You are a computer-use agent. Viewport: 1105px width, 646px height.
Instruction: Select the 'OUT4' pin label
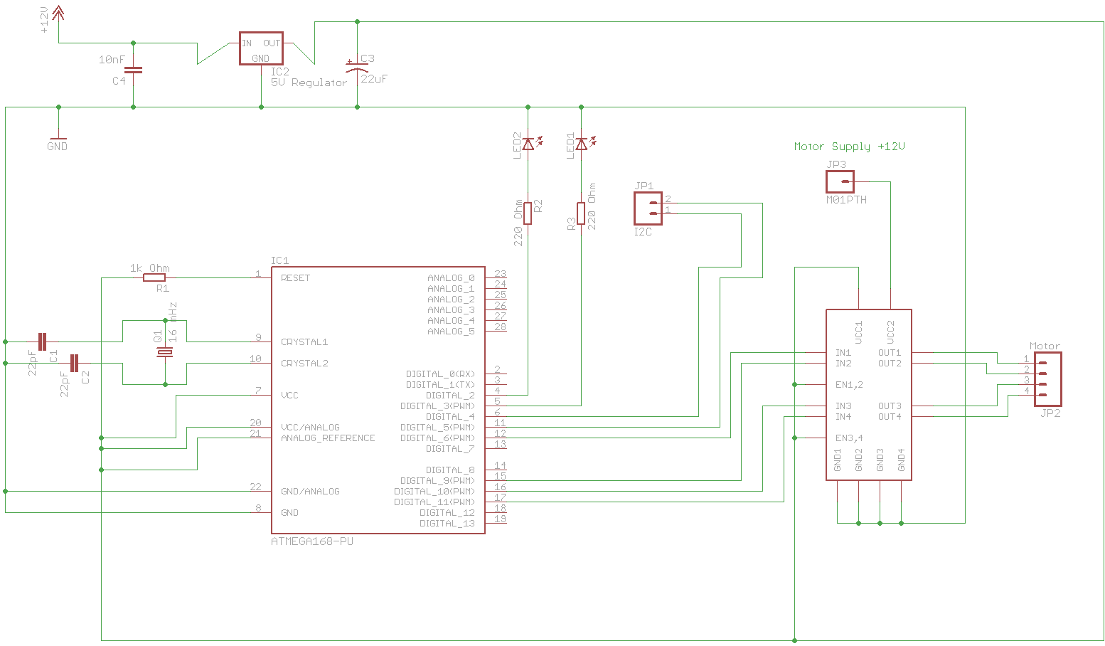tap(890, 417)
